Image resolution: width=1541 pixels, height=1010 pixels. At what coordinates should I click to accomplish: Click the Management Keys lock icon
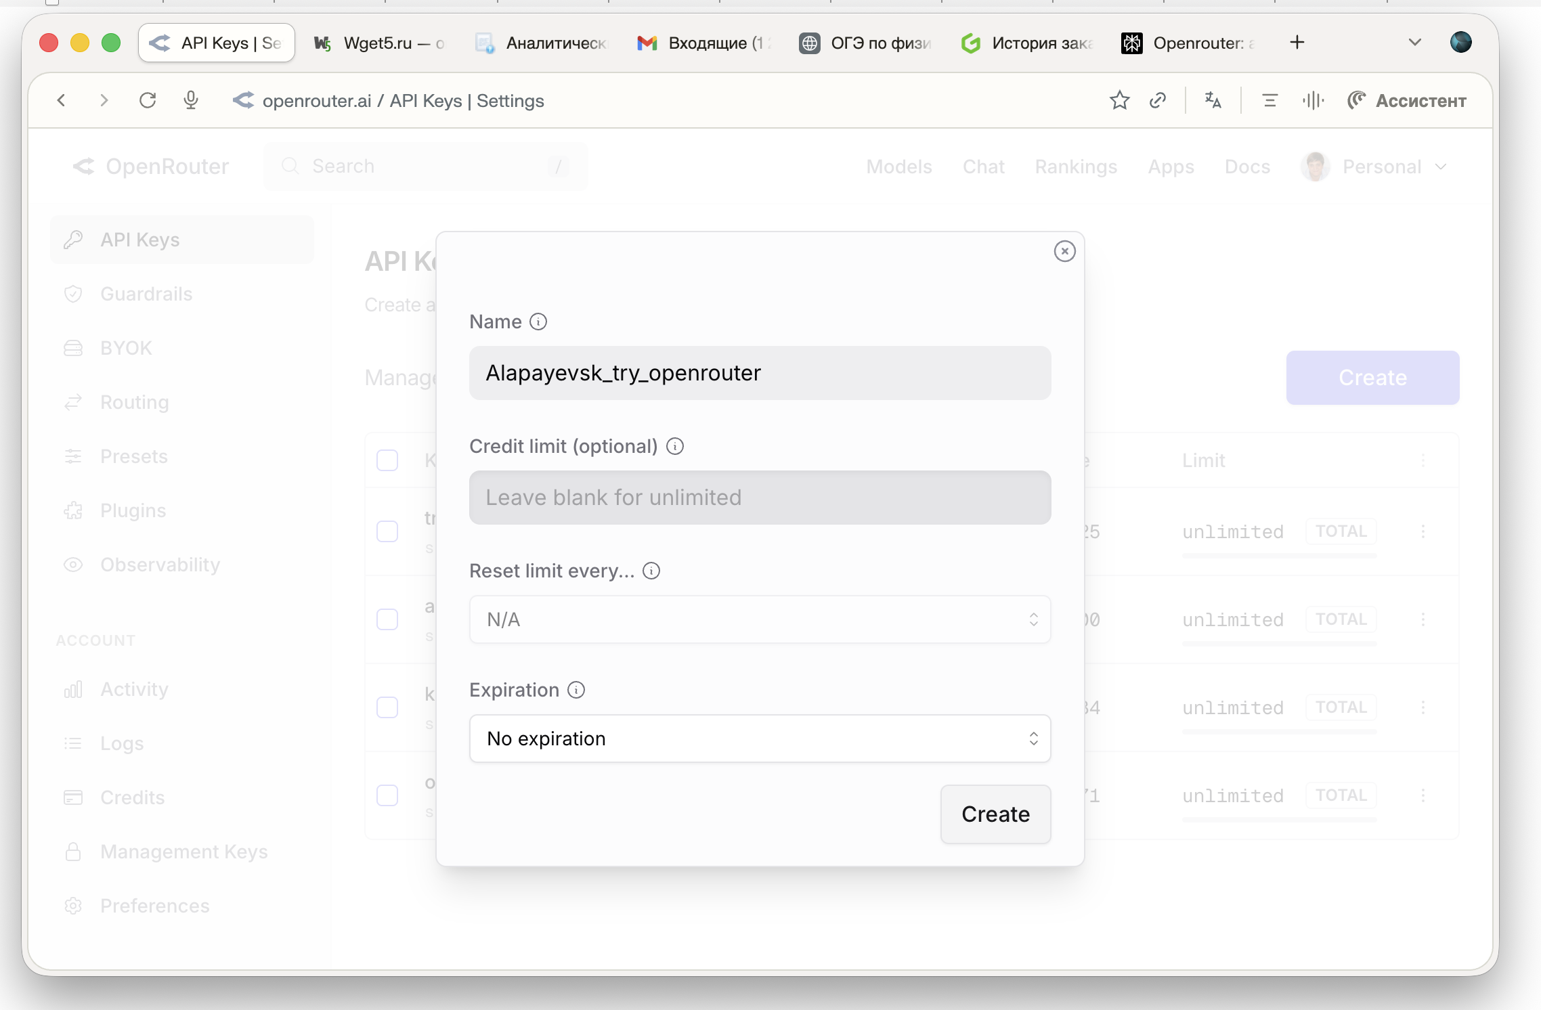point(73,852)
